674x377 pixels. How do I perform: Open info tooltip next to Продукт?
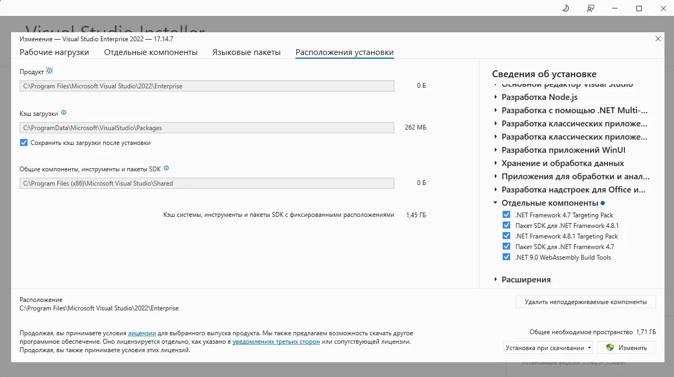tap(49, 70)
